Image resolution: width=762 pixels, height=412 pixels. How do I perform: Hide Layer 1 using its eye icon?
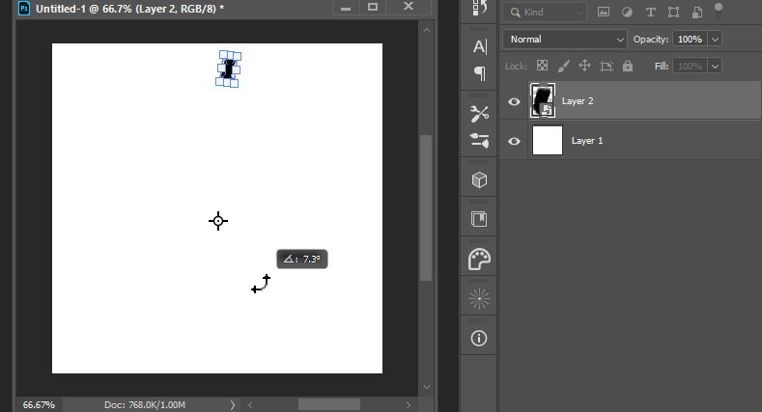pos(514,141)
